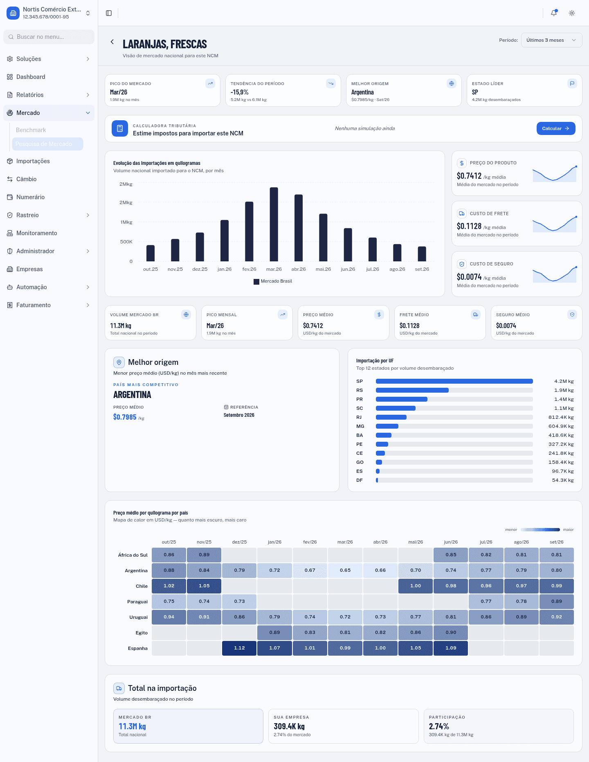Click the truck icon on Frete Médio card
The width and height of the screenshot is (589, 762).
click(x=476, y=315)
